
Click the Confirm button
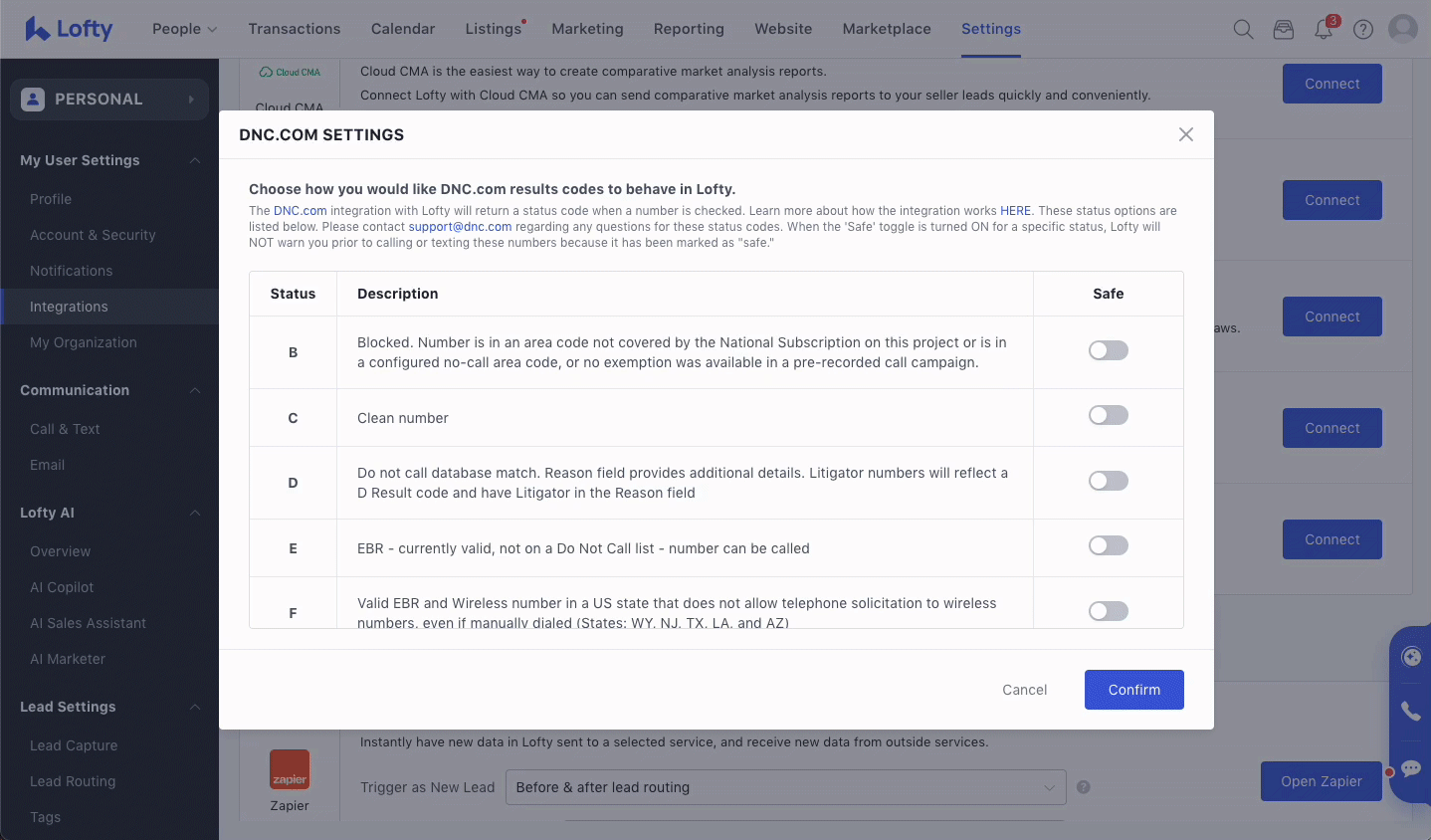click(1134, 690)
